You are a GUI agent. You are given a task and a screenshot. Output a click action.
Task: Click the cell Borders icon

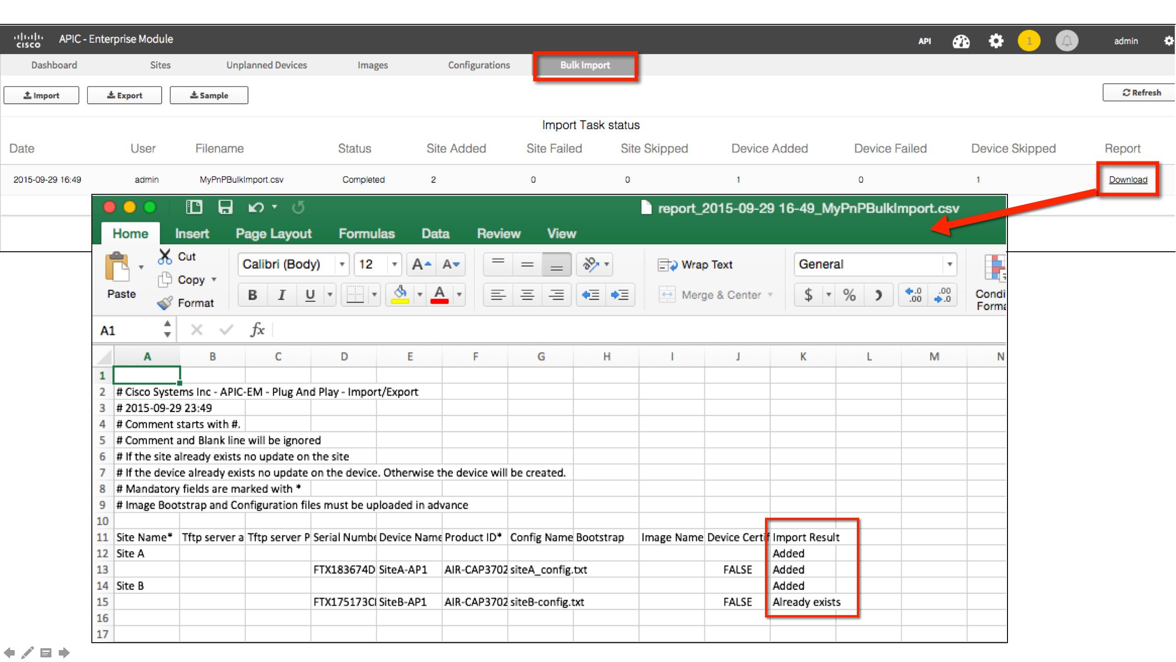[355, 295]
